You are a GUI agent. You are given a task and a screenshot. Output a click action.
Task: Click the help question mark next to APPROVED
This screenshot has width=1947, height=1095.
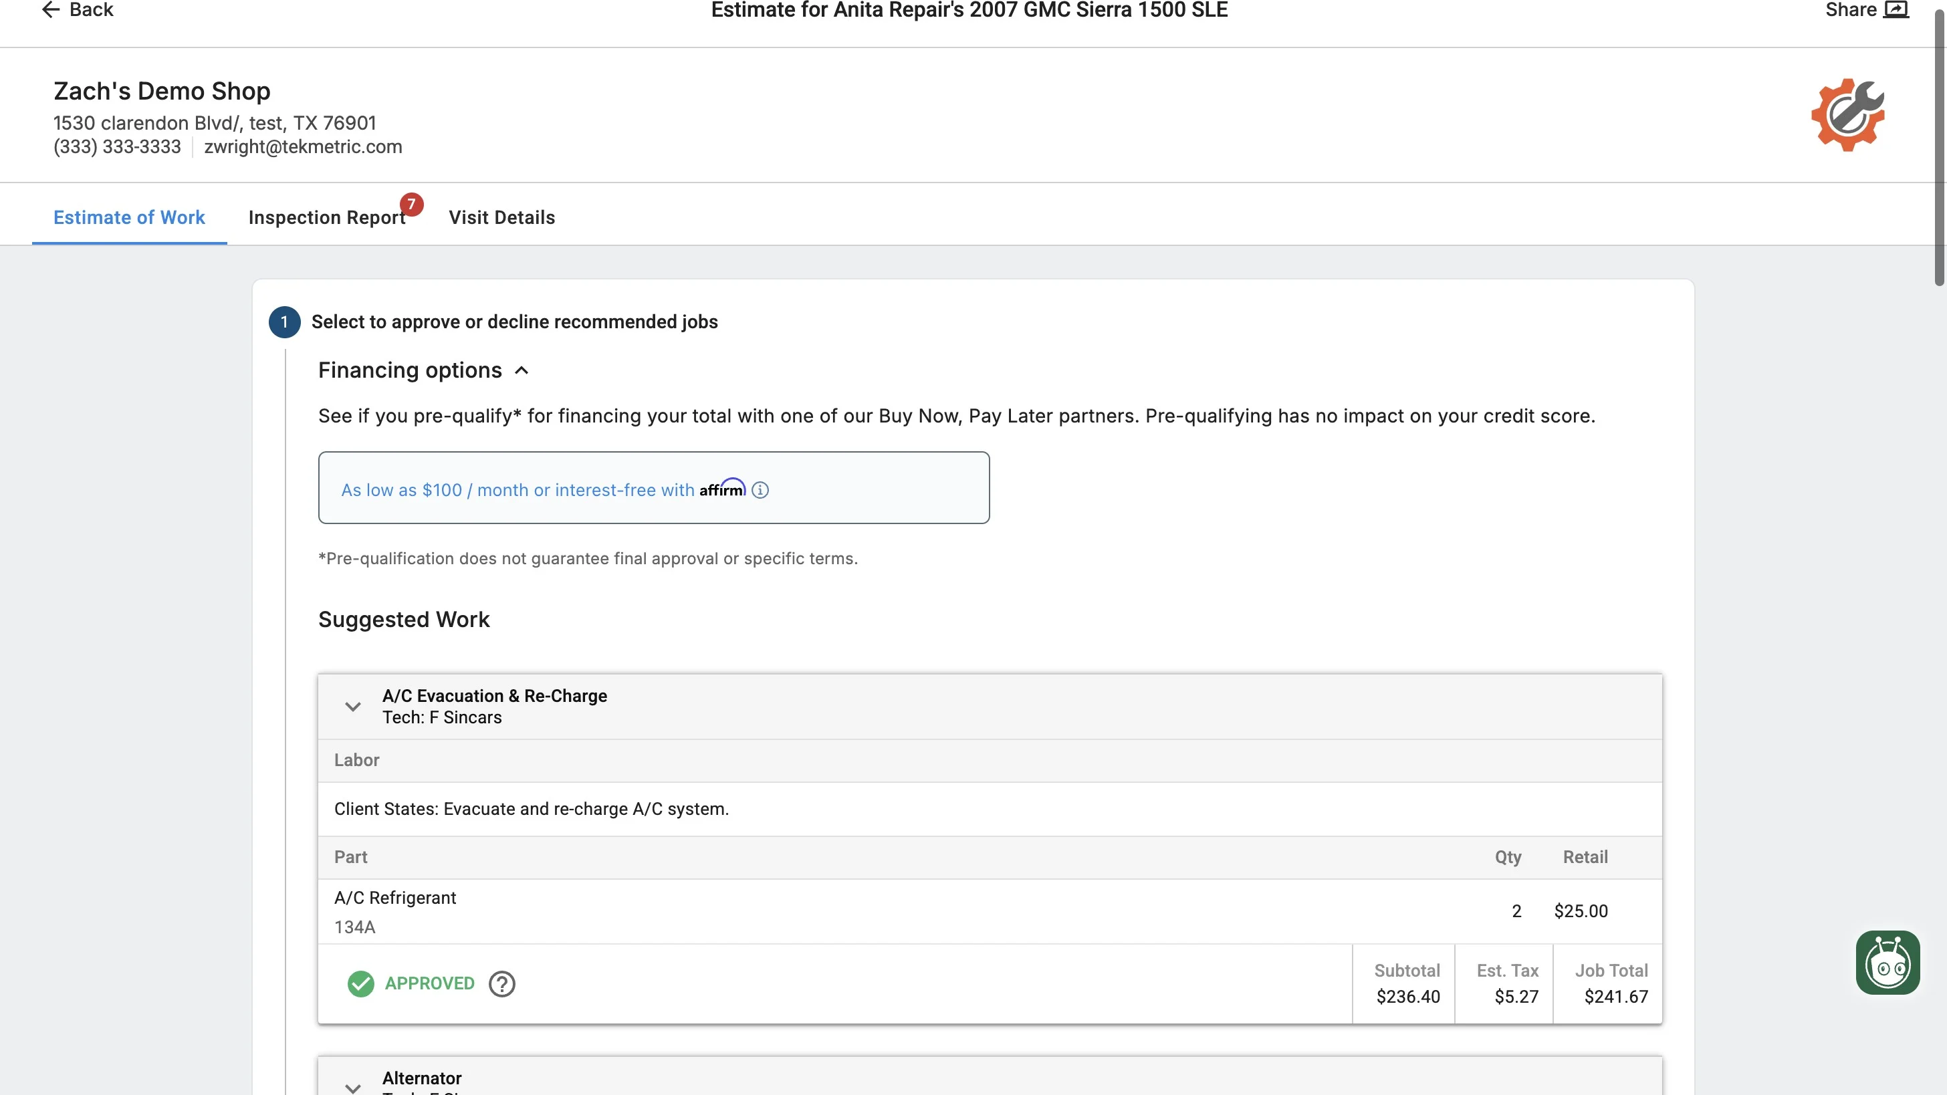[502, 984]
